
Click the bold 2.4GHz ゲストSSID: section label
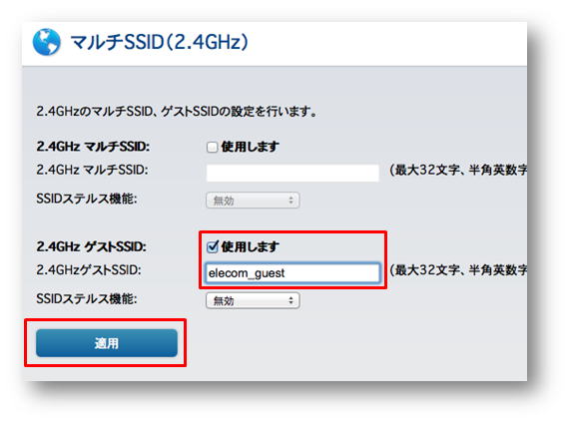[x=91, y=246]
